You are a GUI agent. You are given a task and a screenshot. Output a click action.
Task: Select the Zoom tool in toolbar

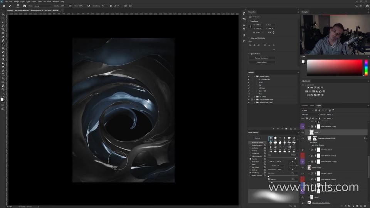(x=3, y=89)
